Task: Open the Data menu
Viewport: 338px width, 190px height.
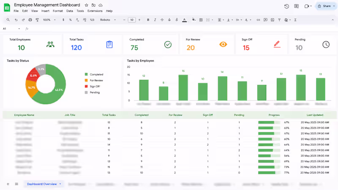Action: pos(70,11)
